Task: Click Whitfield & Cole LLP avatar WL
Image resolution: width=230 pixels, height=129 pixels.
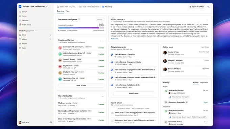Action: (x=60, y=79)
